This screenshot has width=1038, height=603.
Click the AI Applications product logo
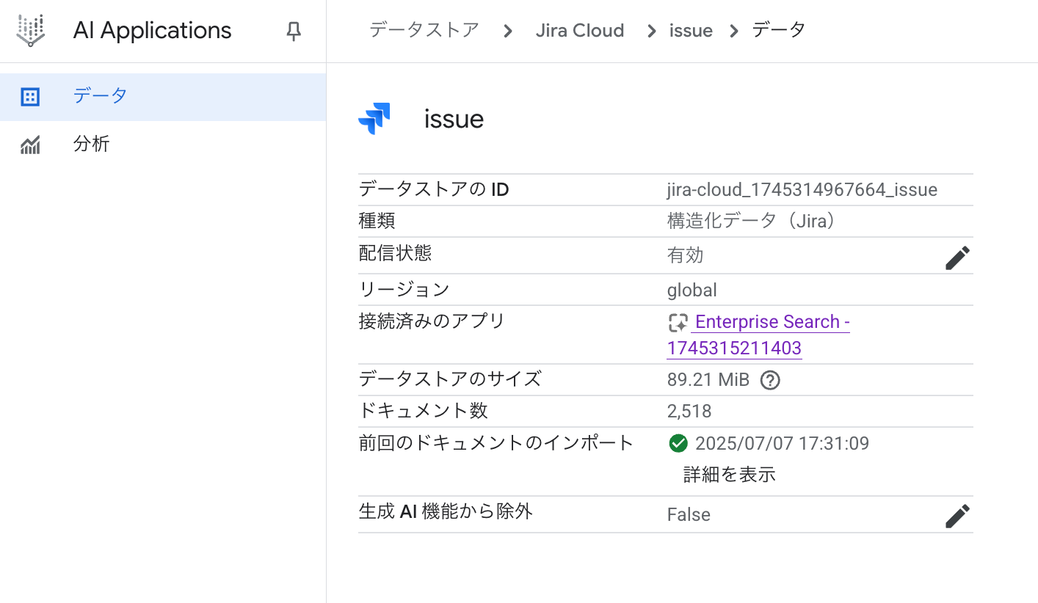[30, 30]
